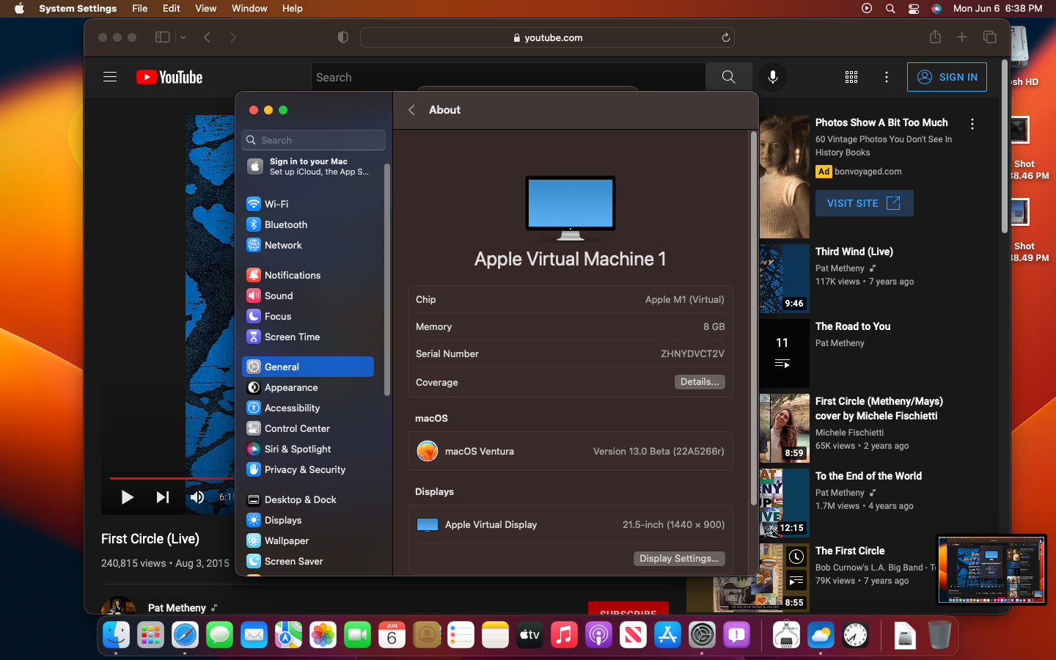This screenshot has width=1056, height=660.
Task: Play the YouTube video
Action: pos(127,497)
